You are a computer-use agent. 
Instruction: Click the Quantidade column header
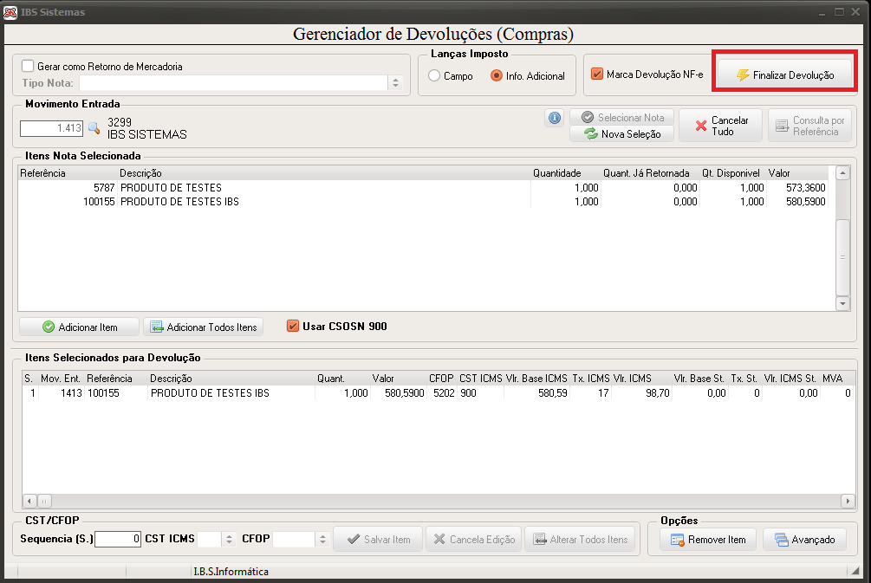point(565,173)
